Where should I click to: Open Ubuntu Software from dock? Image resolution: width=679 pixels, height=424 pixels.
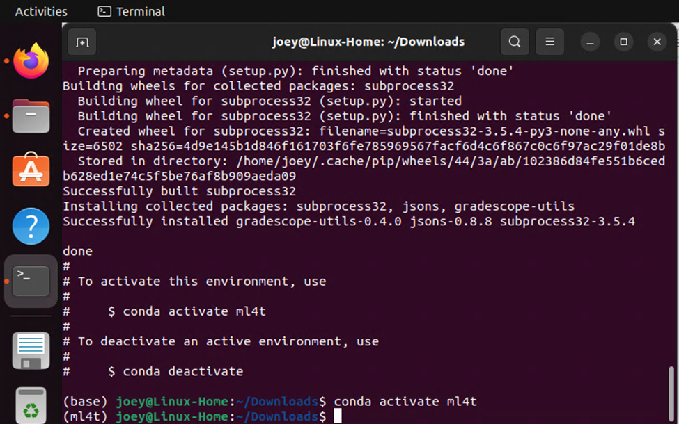click(x=31, y=170)
